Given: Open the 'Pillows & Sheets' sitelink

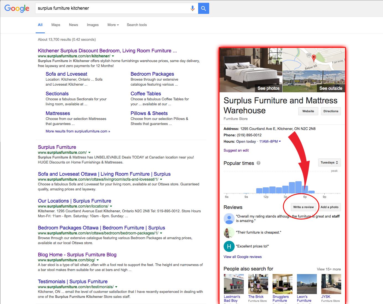Looking at the screenshot, I should pyautogui.click(x=149, y=113).
